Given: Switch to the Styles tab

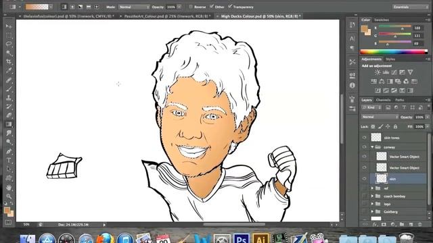Looking at the screenshot, I should coord(390,59).
